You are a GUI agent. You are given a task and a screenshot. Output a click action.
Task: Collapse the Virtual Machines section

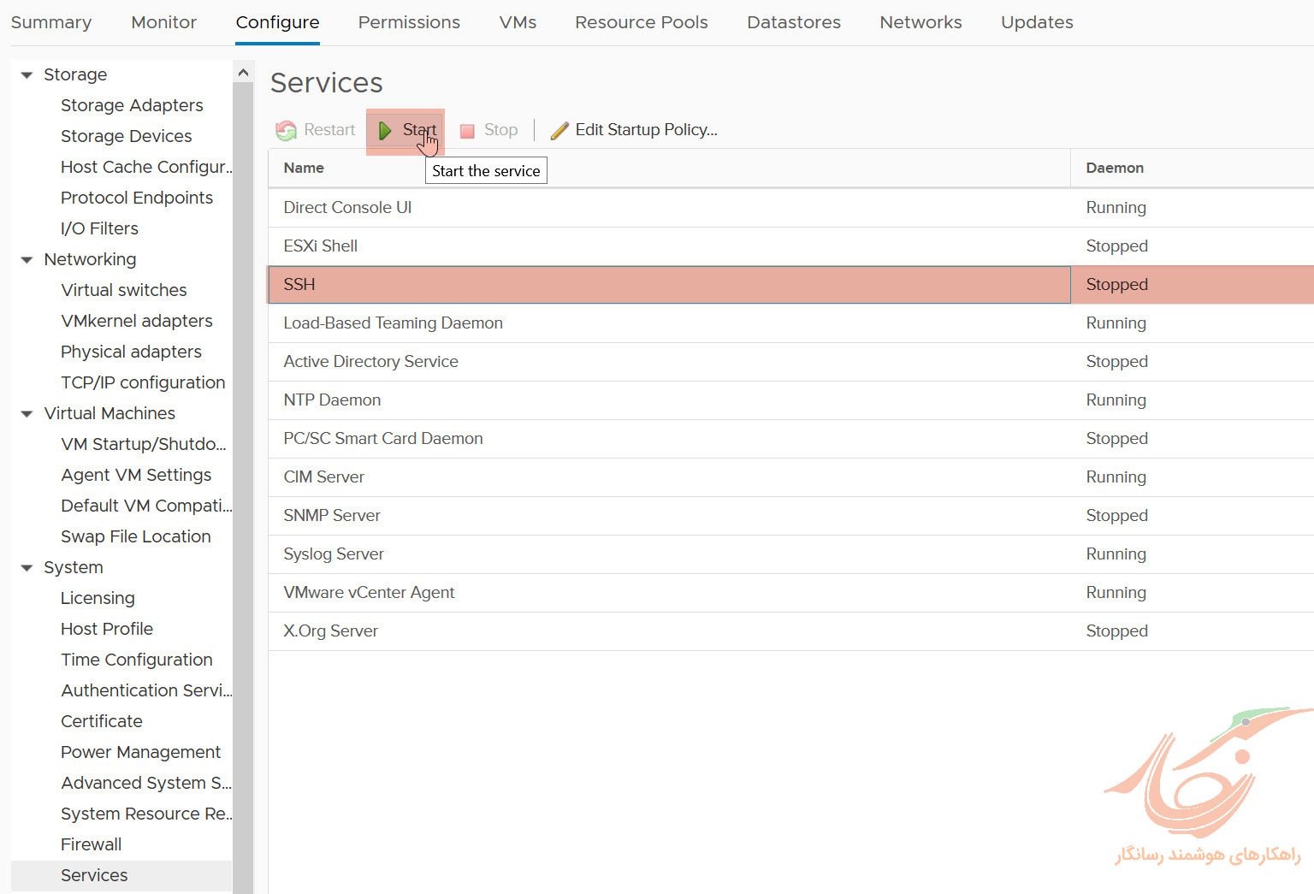[x=27, y=413]
